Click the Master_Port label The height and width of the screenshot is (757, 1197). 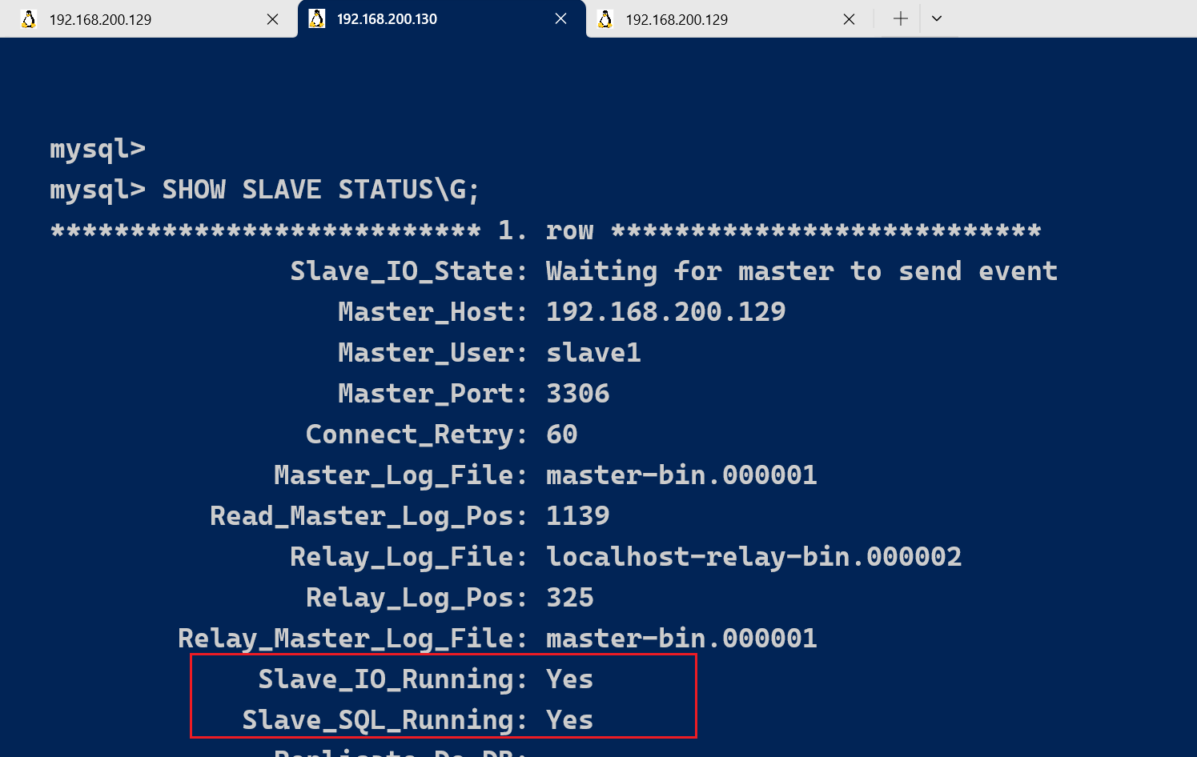[433, 394]
